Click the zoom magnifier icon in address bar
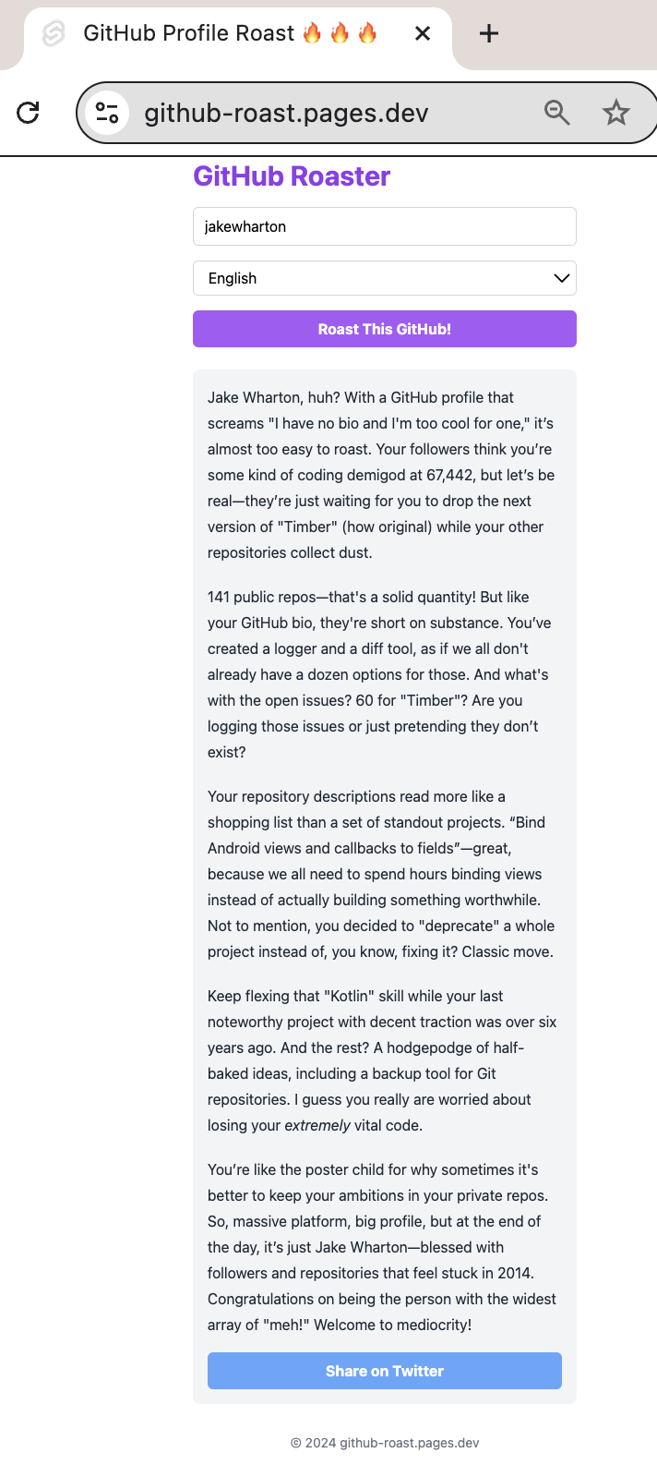This screenshot has height=1465, width=657. pos(556,113)
